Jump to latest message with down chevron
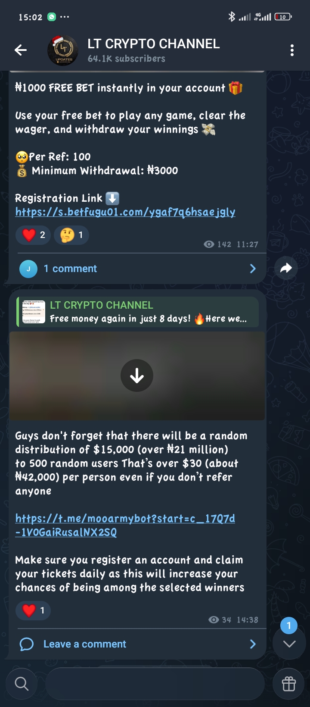 click(289, 644)
